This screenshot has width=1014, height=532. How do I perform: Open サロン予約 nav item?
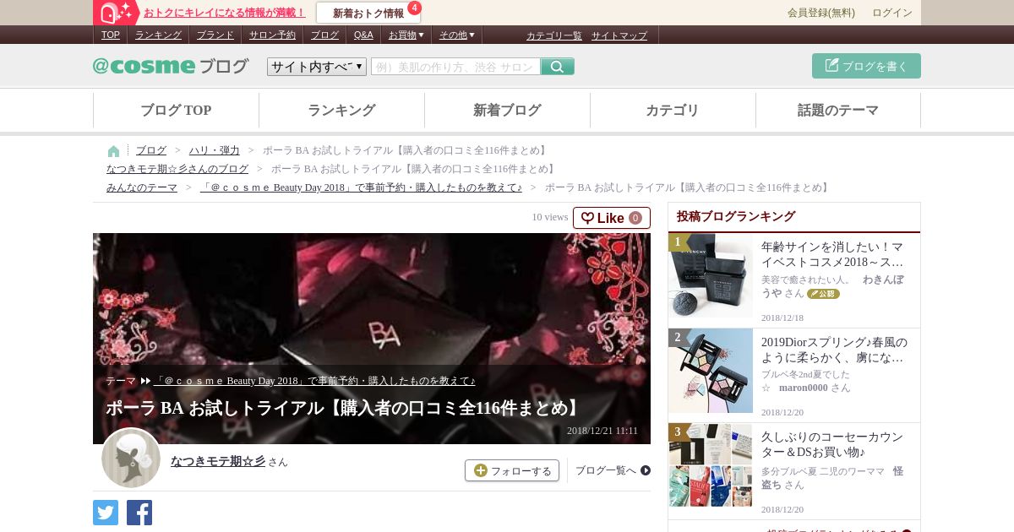tap(272, 35)
